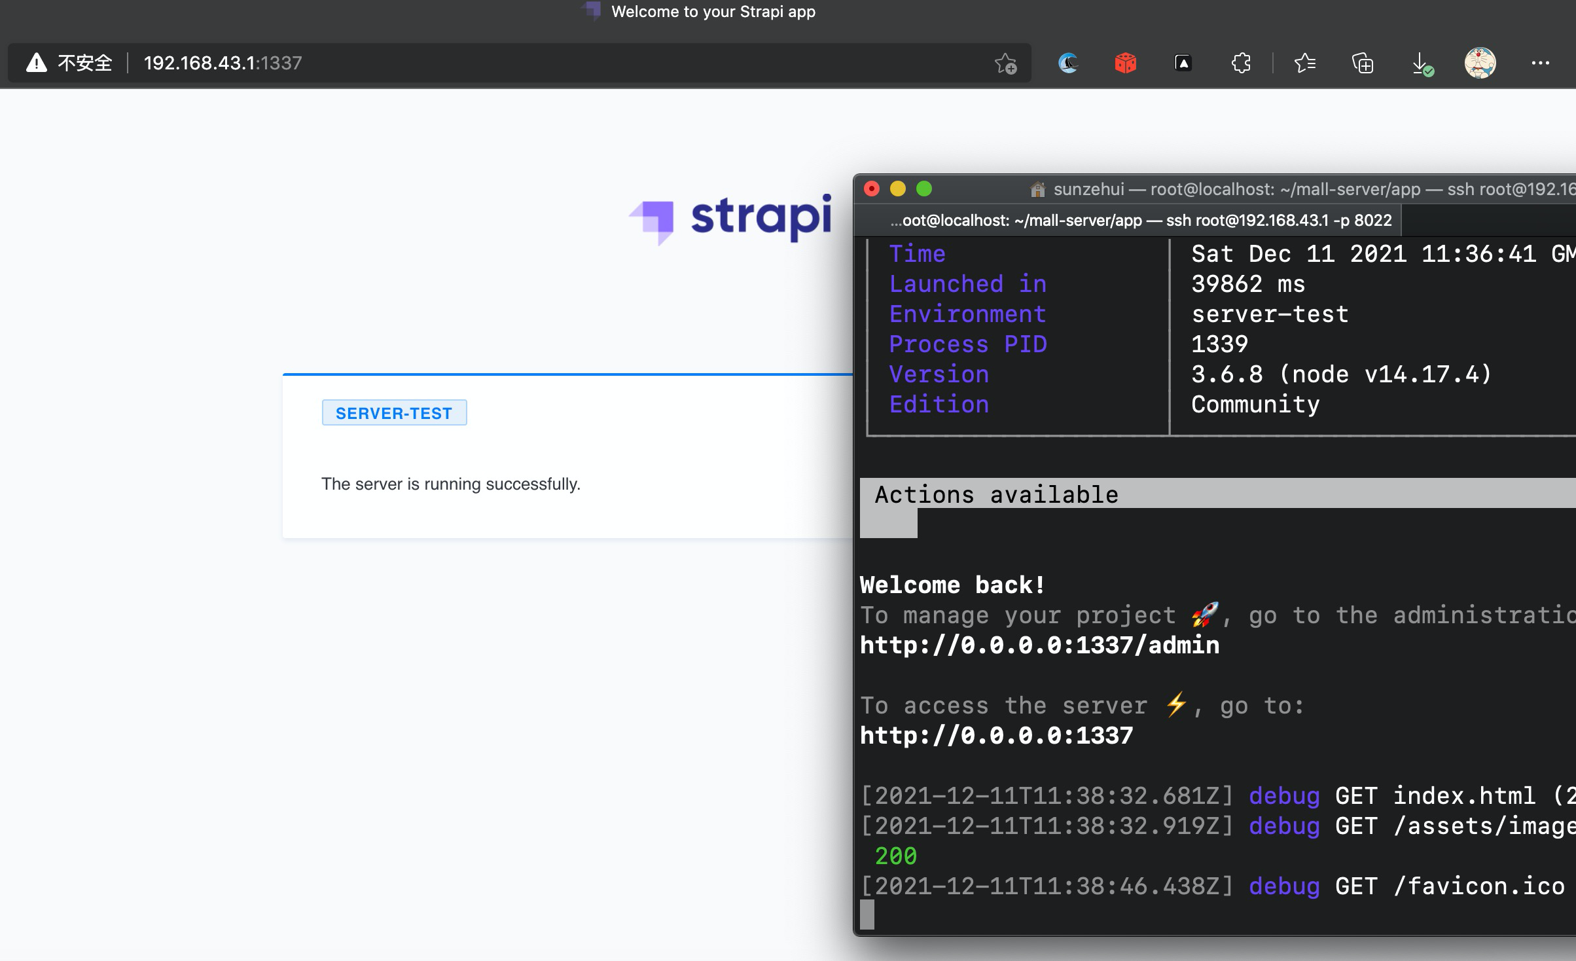This screenshot has width=1576, height=961.
Task: Open the Collections icon
Action: [1363, 63]
